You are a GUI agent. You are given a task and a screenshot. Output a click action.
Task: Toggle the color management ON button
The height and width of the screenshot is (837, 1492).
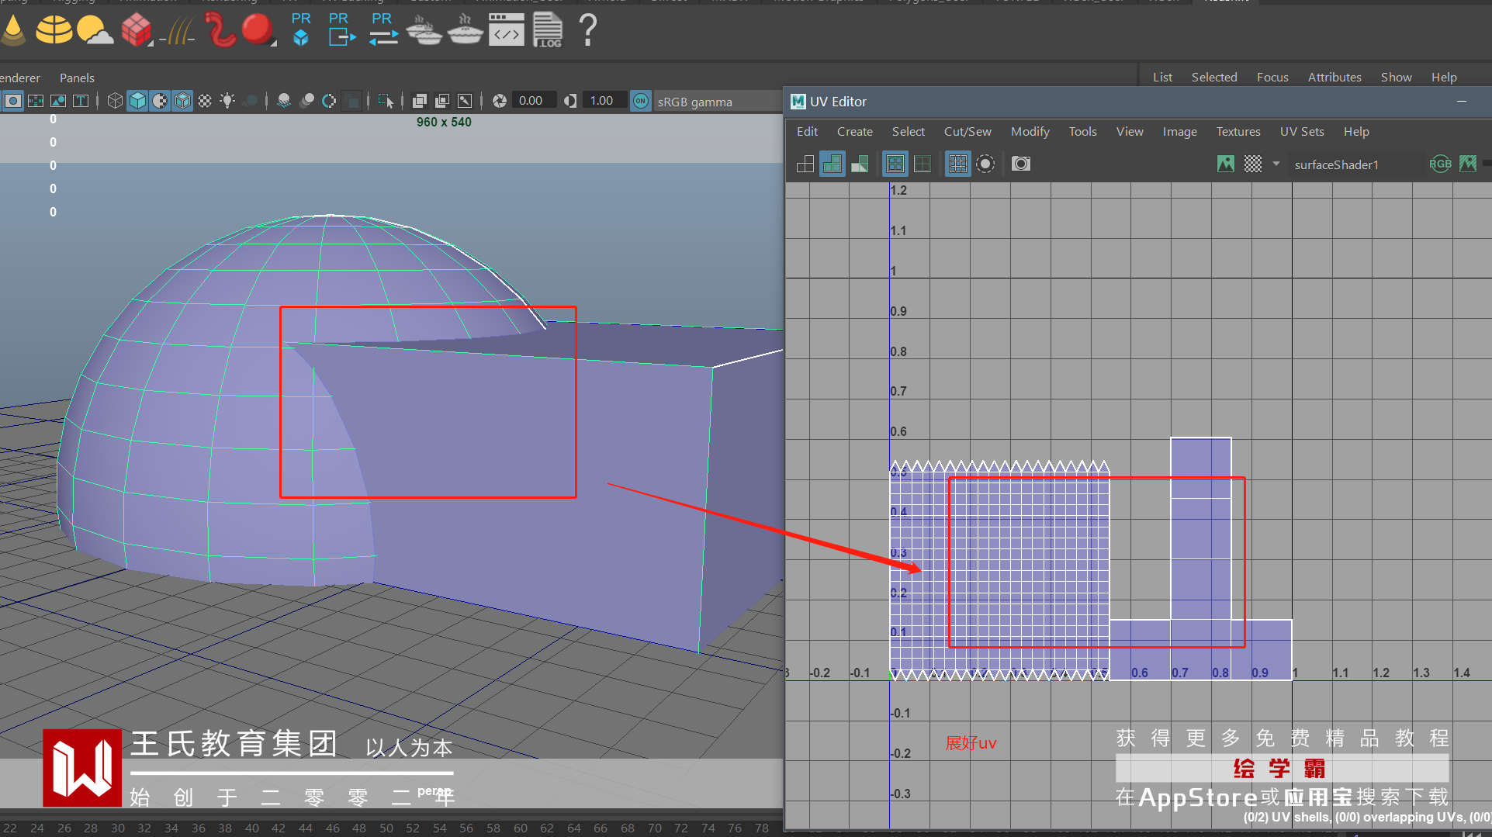click(640, 101)
